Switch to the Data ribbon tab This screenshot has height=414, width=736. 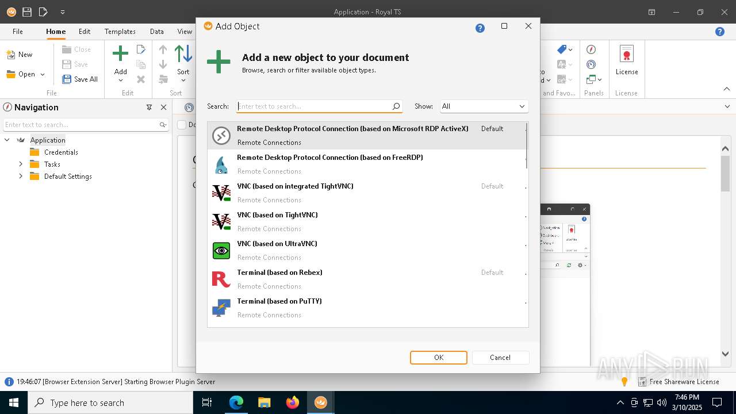coord(157,32)
